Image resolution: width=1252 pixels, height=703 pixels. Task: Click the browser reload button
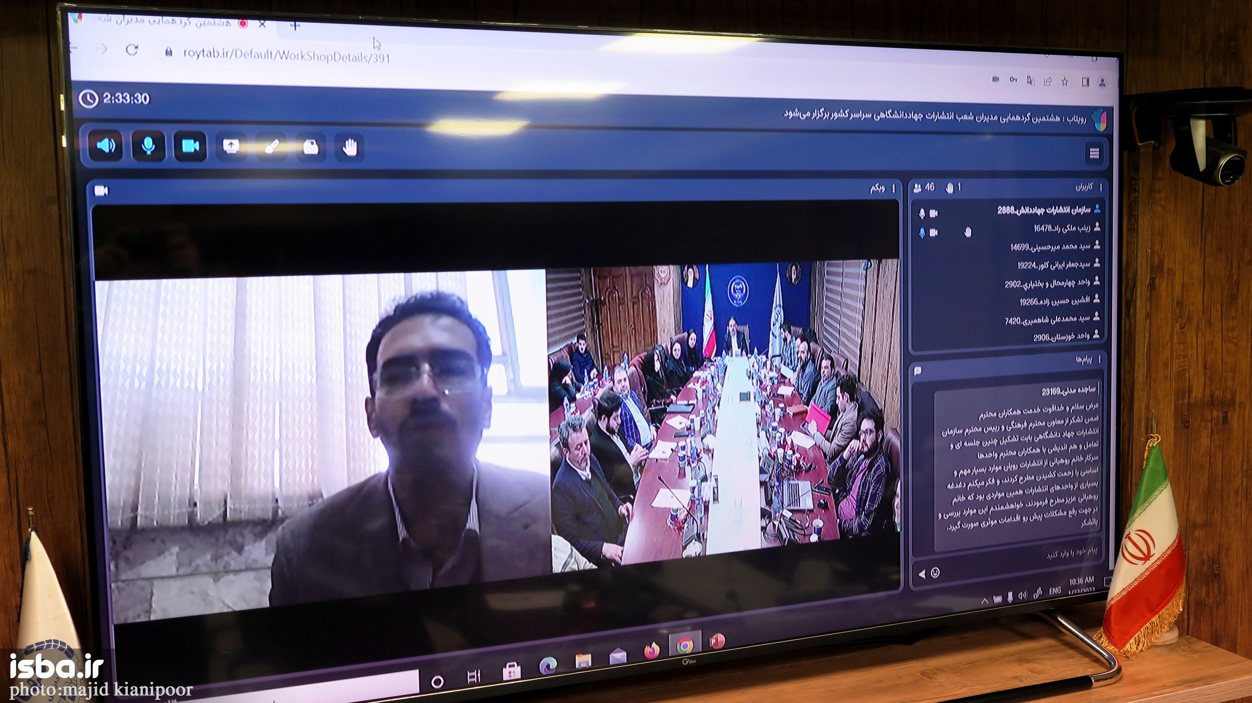[x=131, y=50]
